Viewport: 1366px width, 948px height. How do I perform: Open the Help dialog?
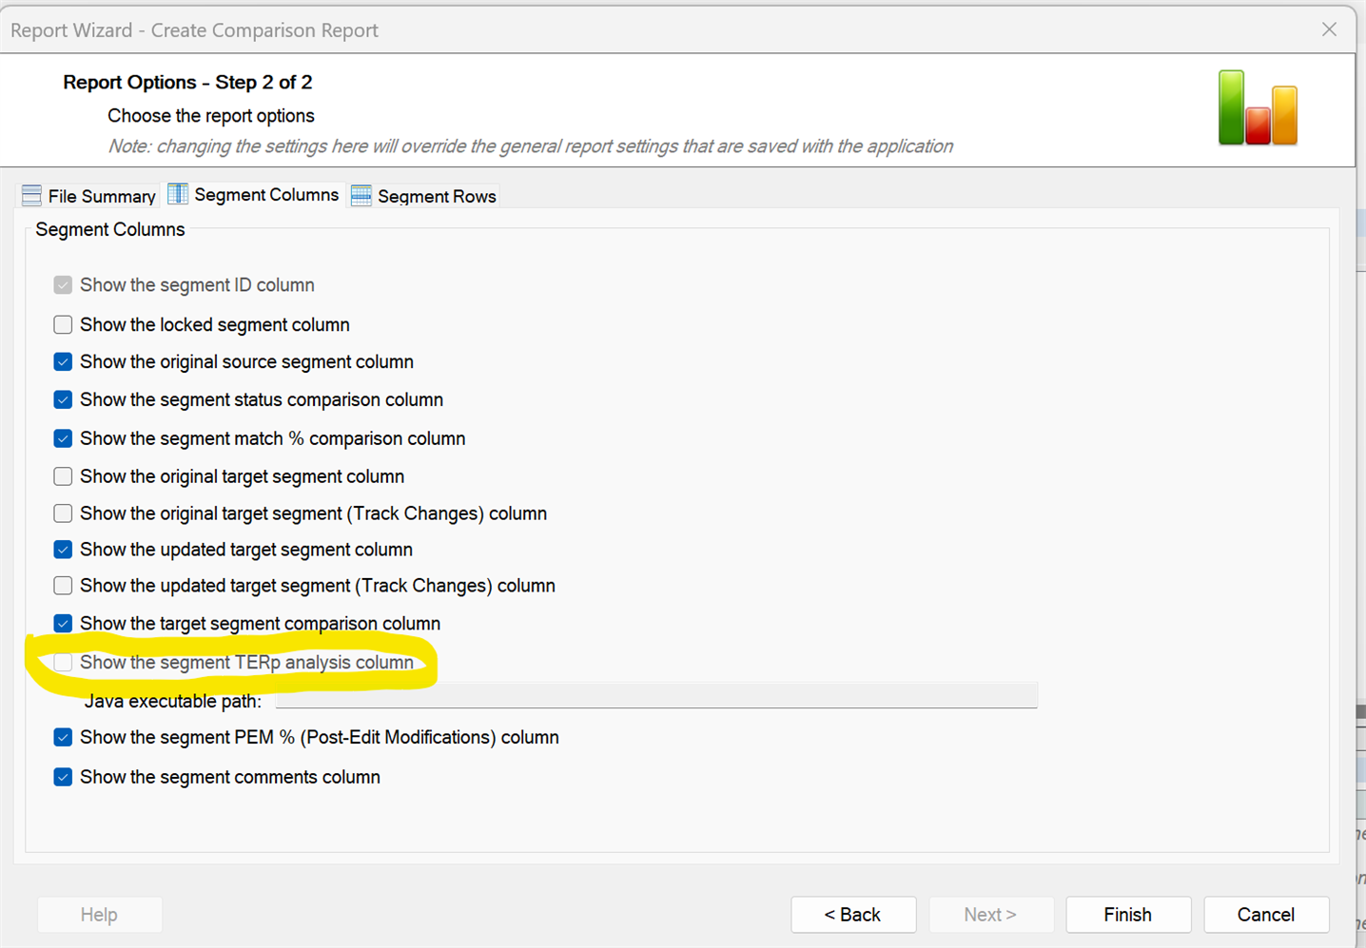click(99, 914)
